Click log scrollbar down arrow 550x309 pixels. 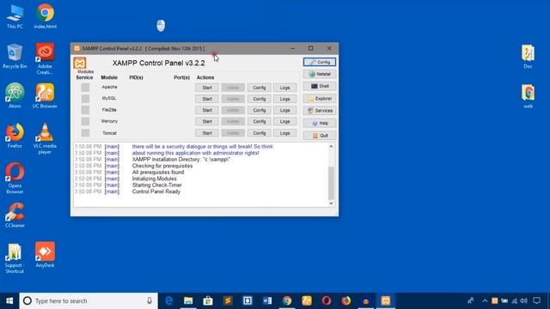click(x=331, y=203)
